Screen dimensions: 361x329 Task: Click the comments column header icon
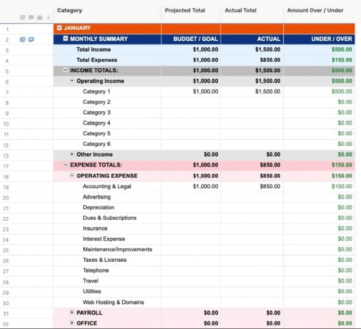coord(31,17)
